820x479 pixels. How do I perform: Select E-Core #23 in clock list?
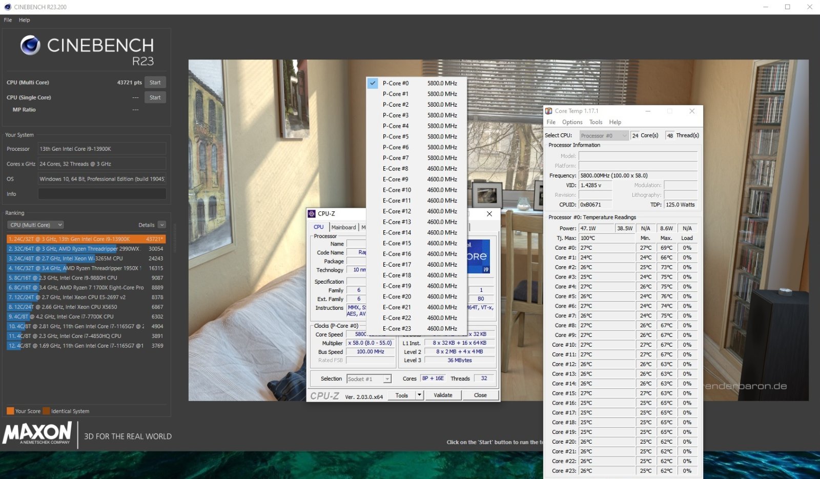[416, 328]
